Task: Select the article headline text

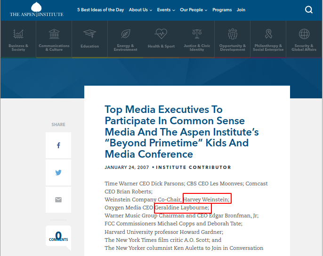Action: pyautogui.click(x=182, y=132)
